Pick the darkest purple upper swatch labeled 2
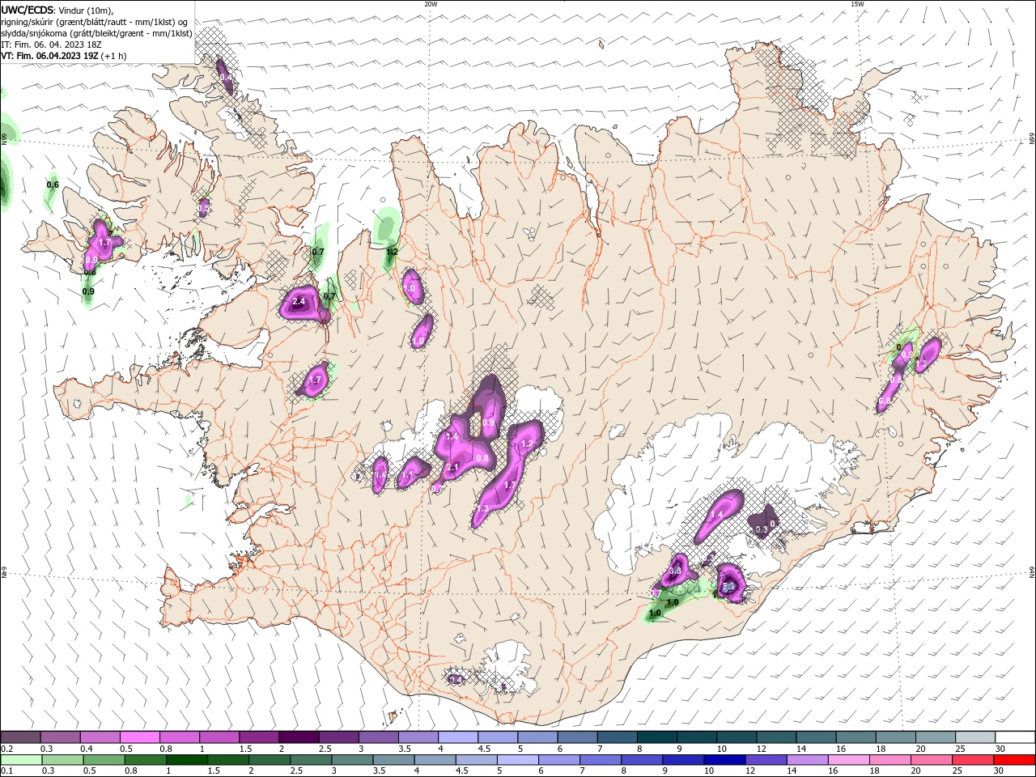The height and width of the screenshot is (777, 1036). (299, 737)
